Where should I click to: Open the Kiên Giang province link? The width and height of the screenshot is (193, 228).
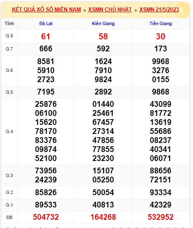[103, 23]
